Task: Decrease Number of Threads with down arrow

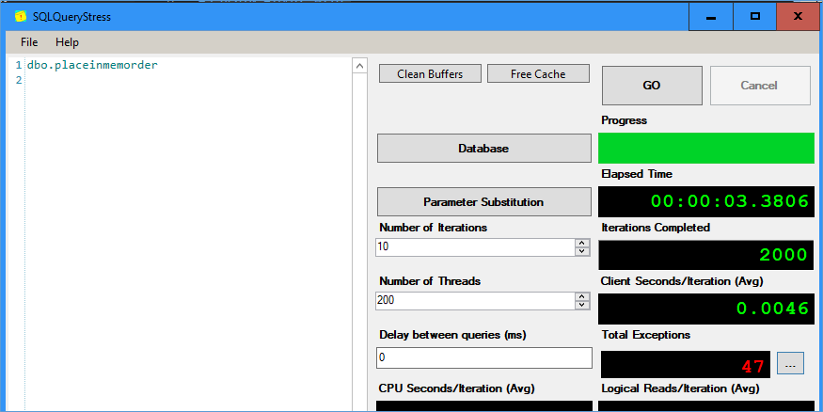Action: point(582,305)
